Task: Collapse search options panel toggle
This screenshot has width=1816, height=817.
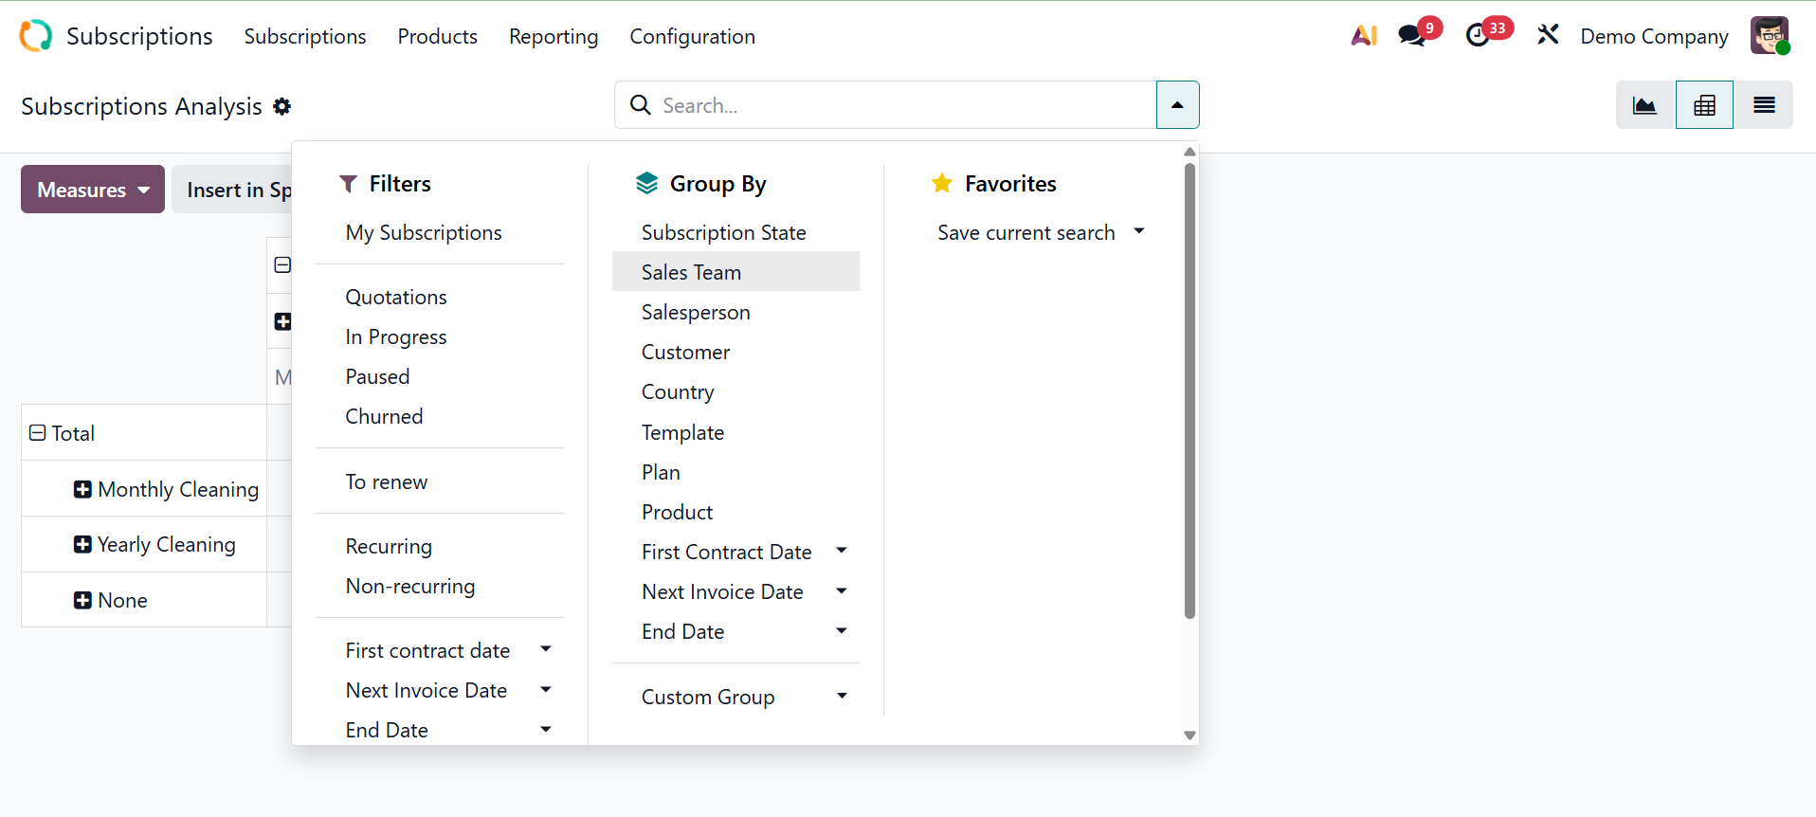Action: click(x=1177, y=105)
